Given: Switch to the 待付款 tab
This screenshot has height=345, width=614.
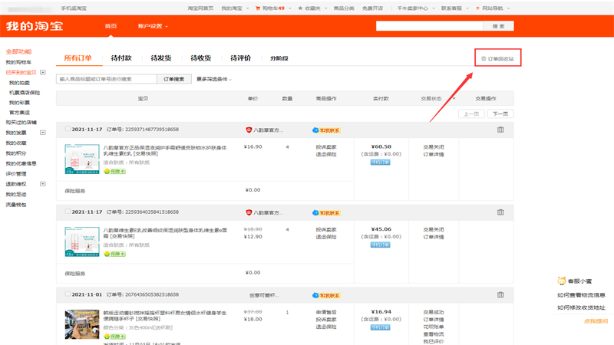Looking at the screenshot, I should 121,58.
